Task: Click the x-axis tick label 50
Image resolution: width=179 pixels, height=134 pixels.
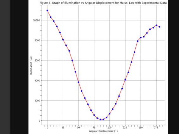Action: pos(78,128)
